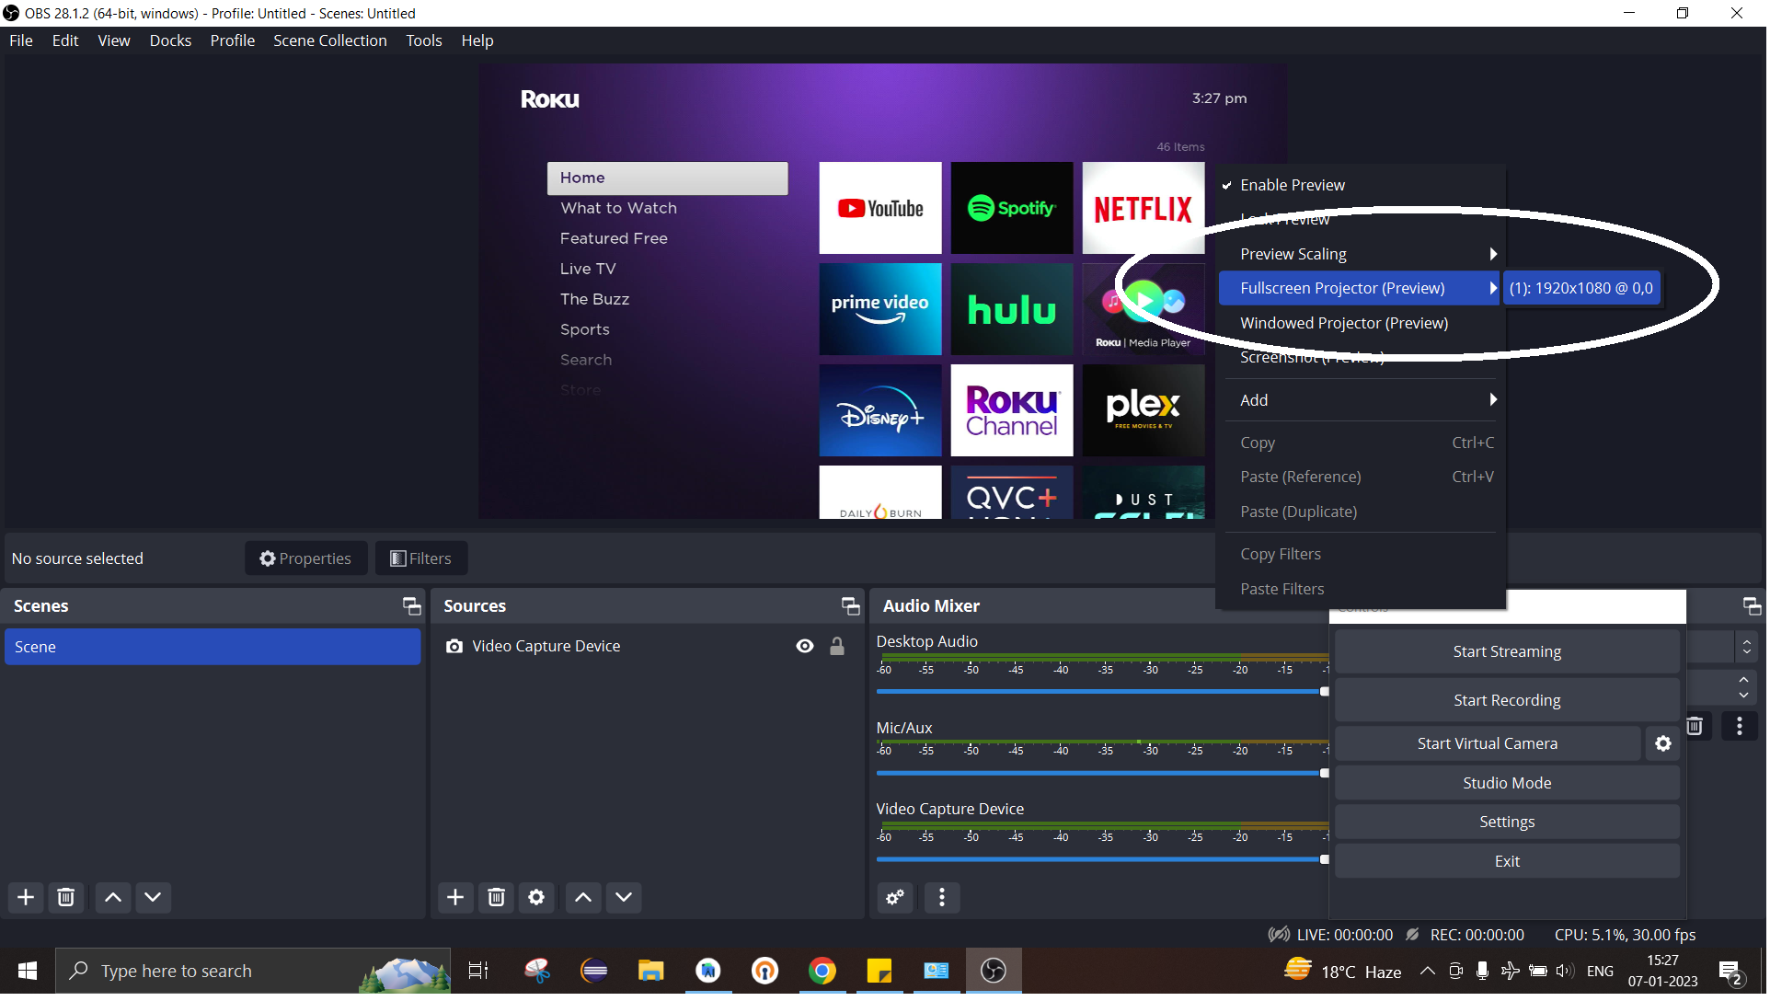
Task: Click the OBS Studio taskbar icon
Action: pos(995,972)
